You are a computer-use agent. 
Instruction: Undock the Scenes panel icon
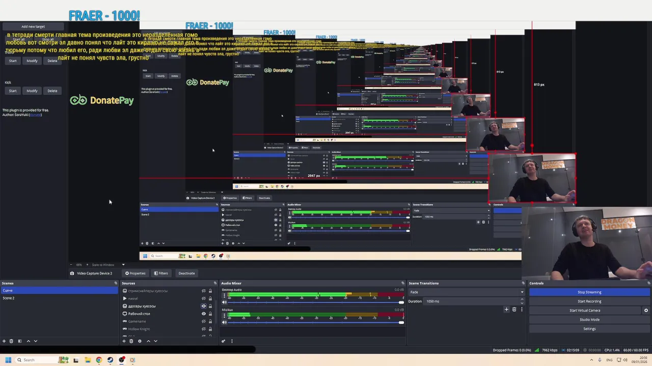click(x=116, y=283)
